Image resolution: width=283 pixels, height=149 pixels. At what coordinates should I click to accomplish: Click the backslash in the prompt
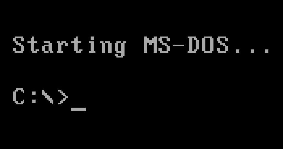tap(48, 97)
